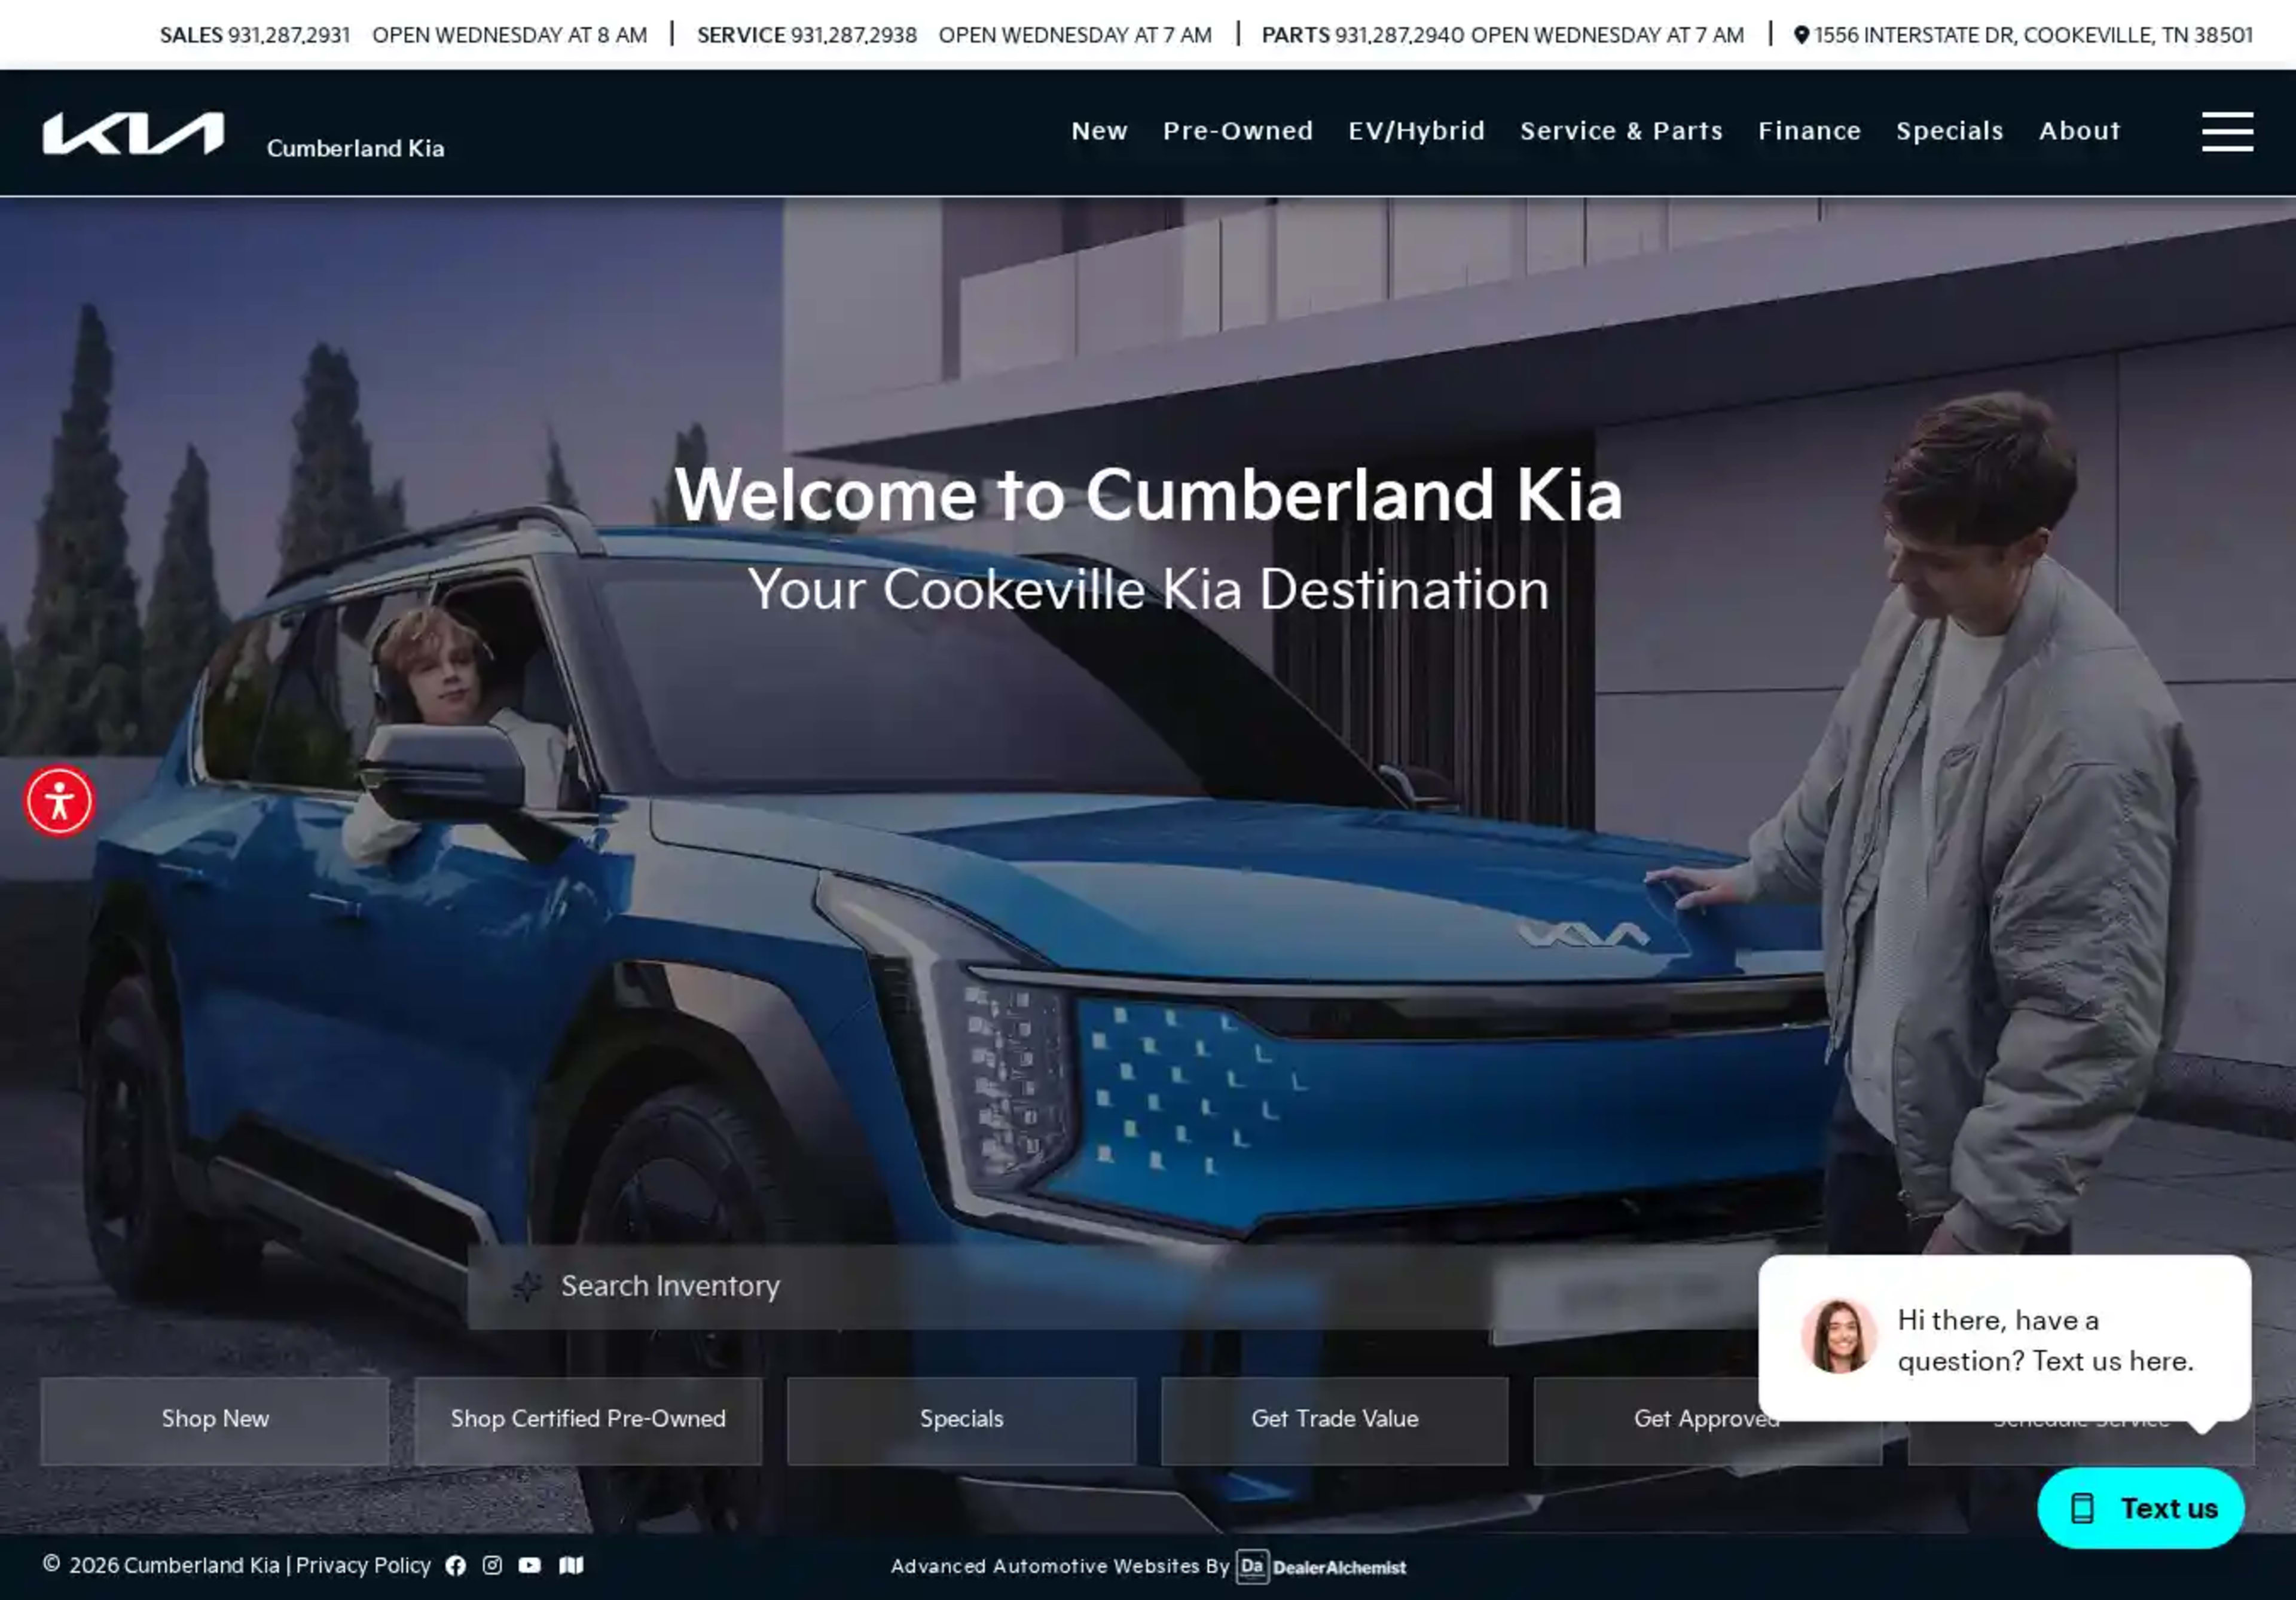This screenshot has height=1600, width=2296.
Task: Call the sales number 931.287.2931
Action: coord(289,35)
